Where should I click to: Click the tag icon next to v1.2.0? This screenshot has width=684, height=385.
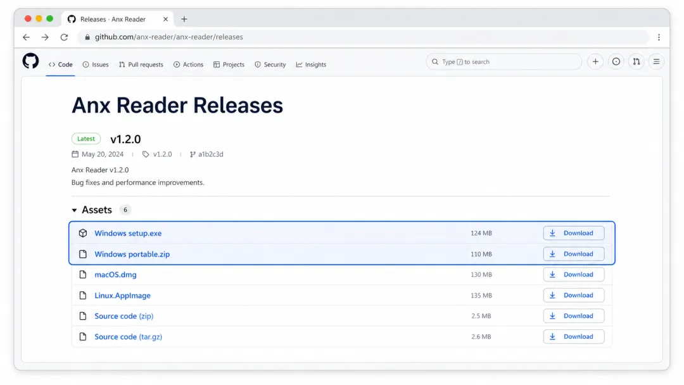(146, 155)
